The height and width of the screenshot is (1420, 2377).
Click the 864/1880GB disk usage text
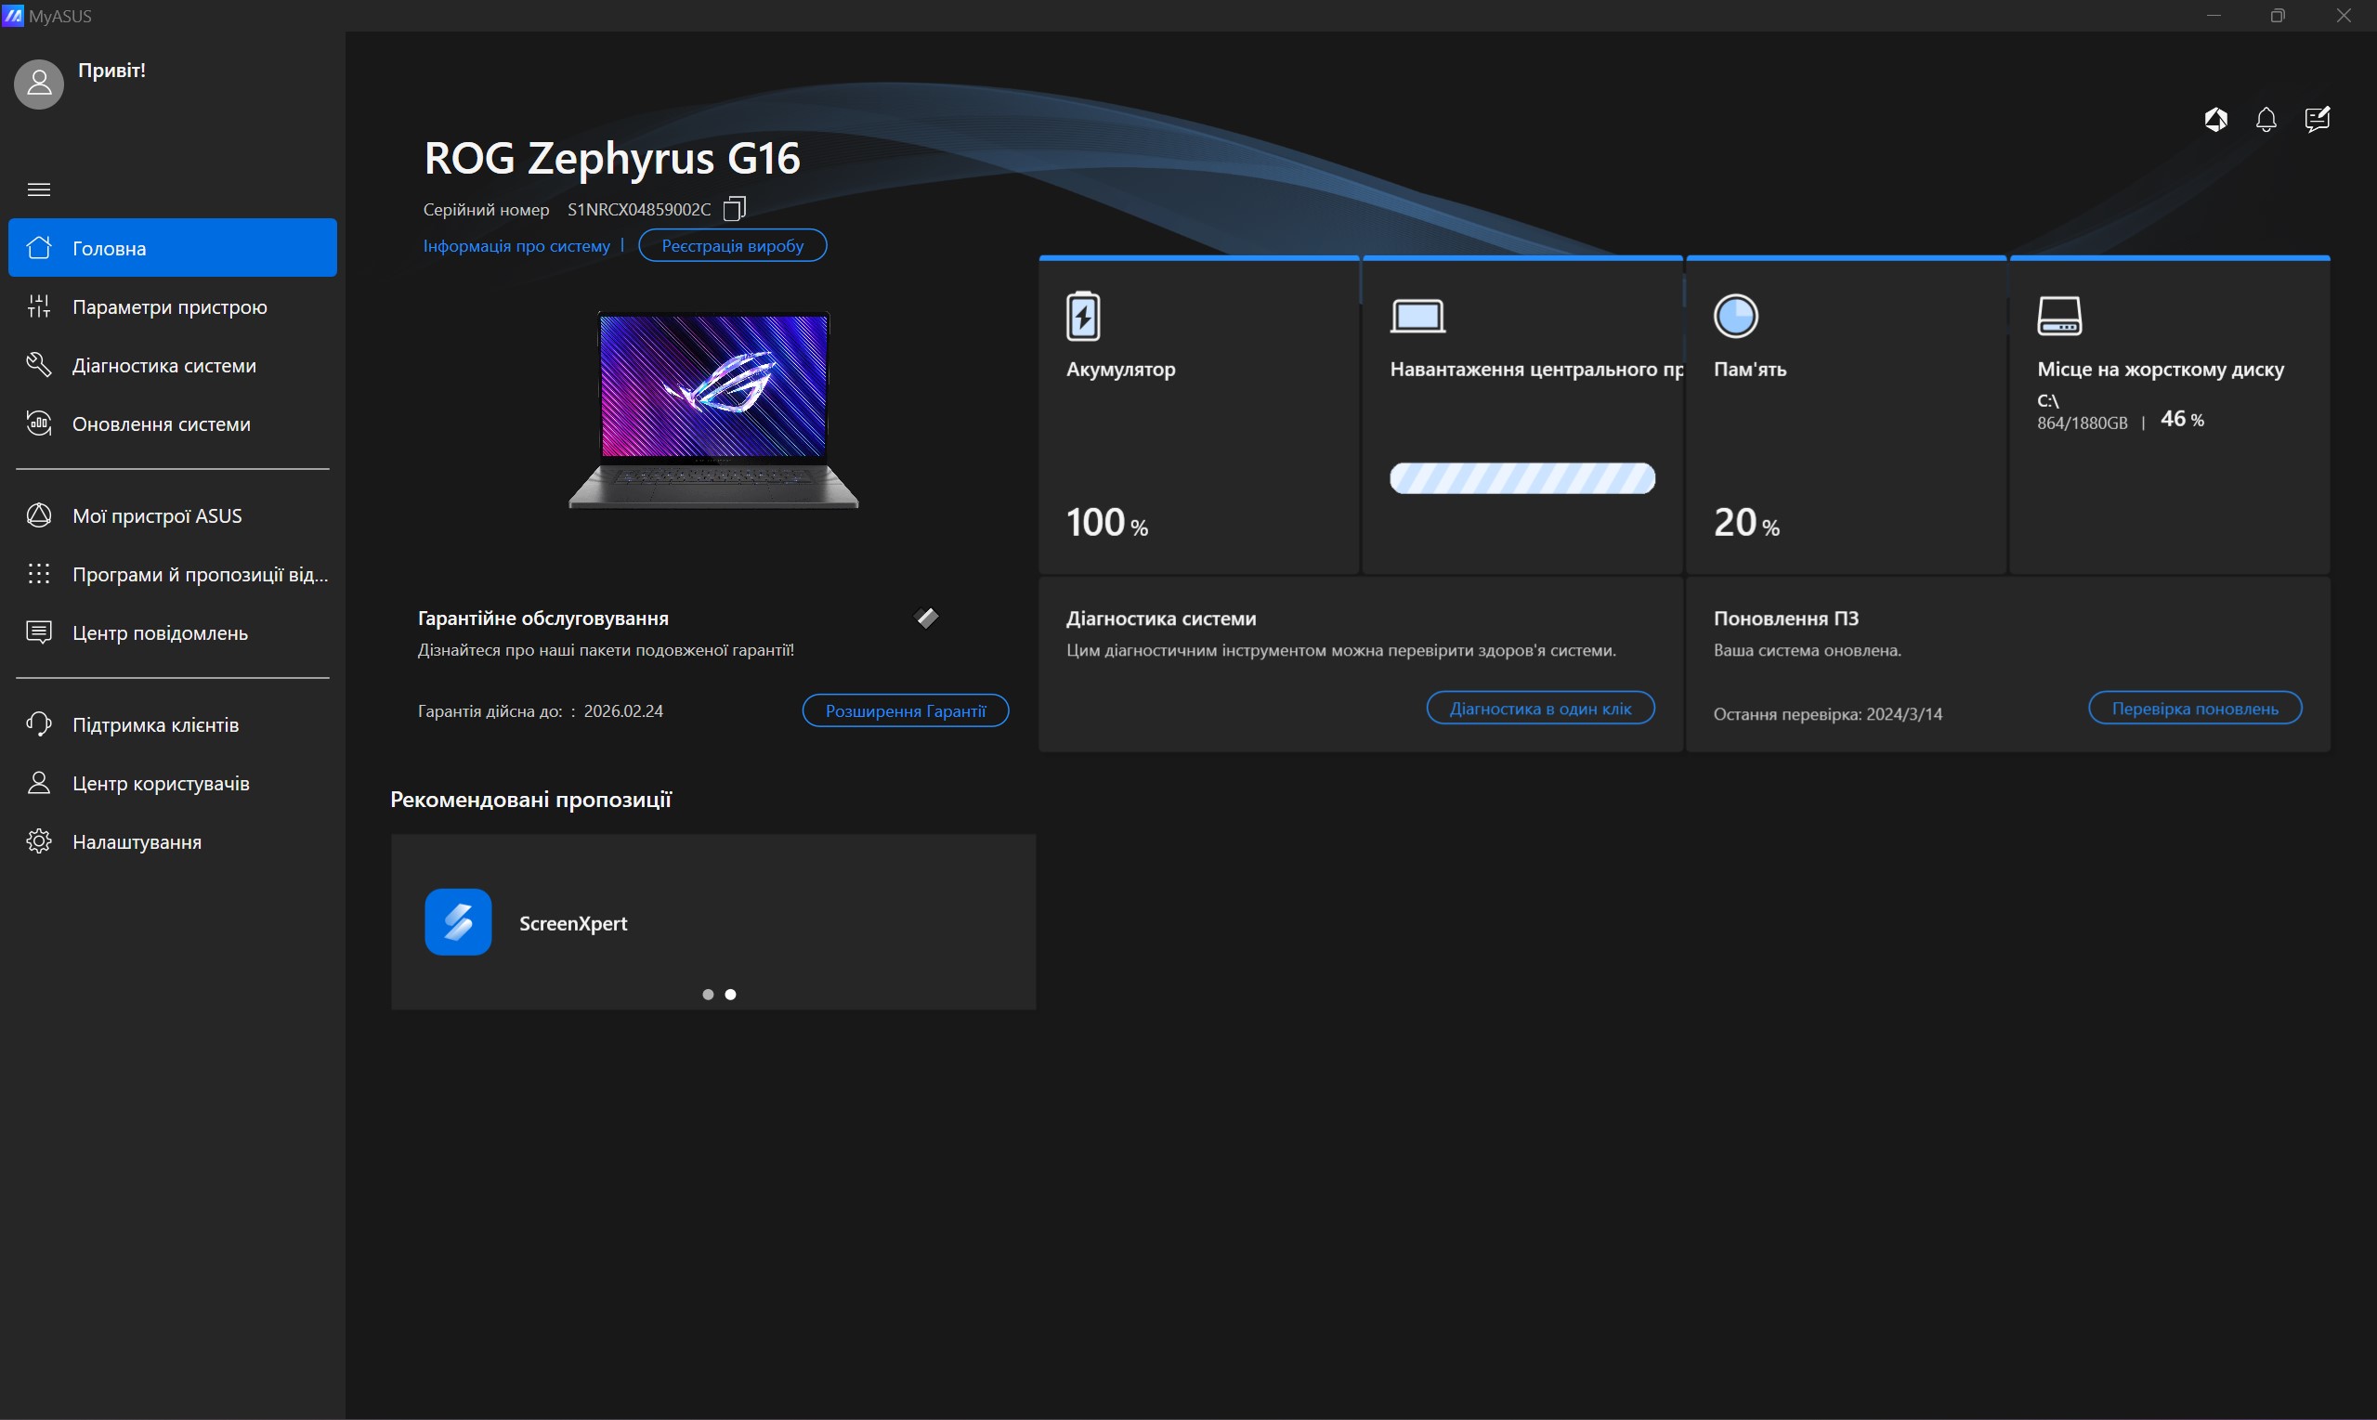point(2083,423)
